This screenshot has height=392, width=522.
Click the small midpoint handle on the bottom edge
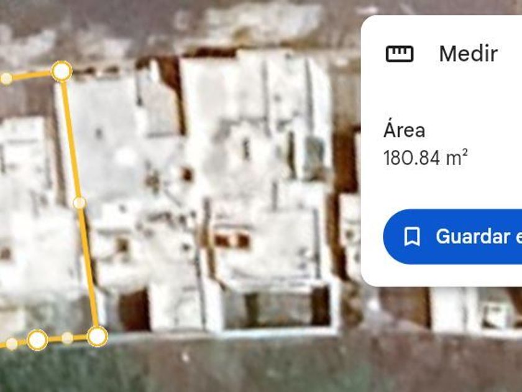67,338
